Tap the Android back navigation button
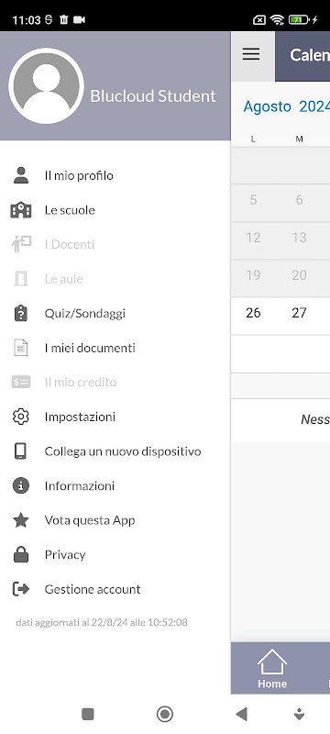 pos(241,714)
